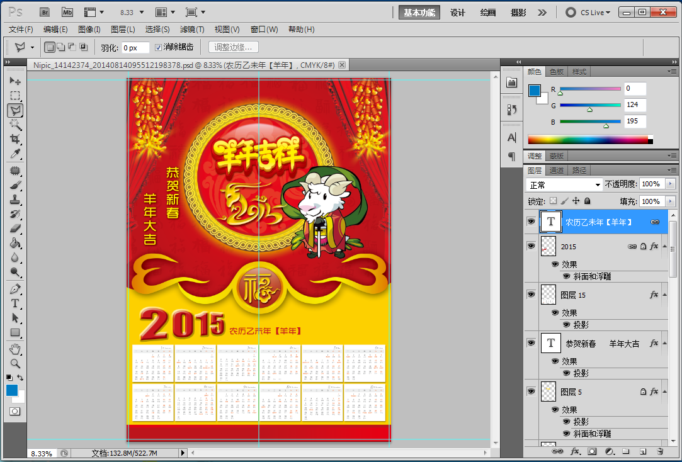Select the Brush tool
The image size is (682, 462).
(14, 186)
